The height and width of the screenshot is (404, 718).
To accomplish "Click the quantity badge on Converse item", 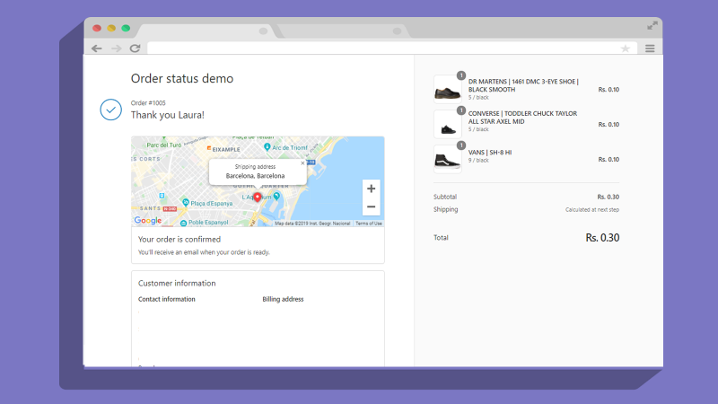I will (x=461, y=110).
